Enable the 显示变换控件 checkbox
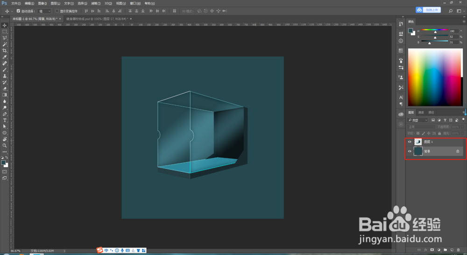The height and width of the screenshot is (255, 467). click(x=57, y=11)
